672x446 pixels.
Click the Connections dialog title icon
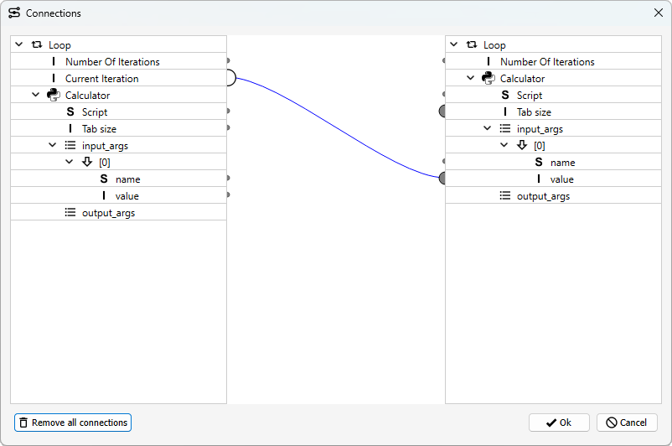(14, 13)
